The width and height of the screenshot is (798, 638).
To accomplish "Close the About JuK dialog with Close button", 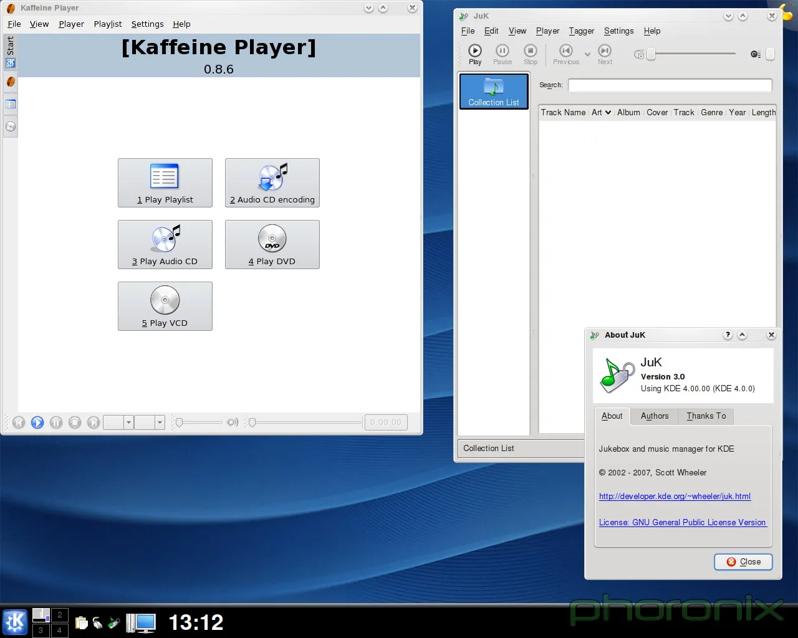I will coord(743,562).
